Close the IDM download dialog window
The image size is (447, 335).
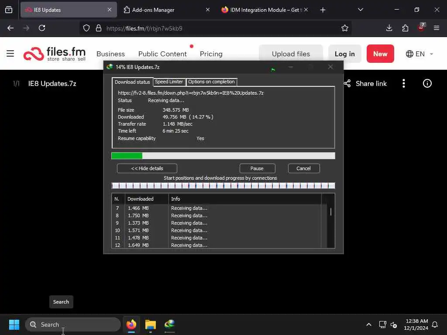[x=330, y=67]
